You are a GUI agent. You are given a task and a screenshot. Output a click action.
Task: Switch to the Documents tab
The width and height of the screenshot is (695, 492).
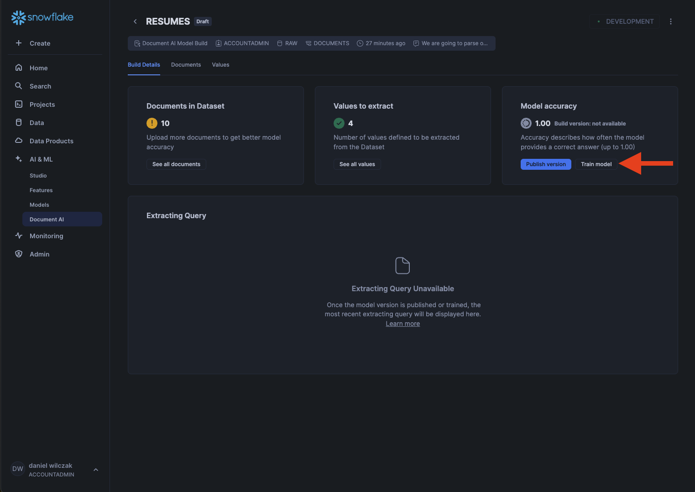[x=186, y=65]
